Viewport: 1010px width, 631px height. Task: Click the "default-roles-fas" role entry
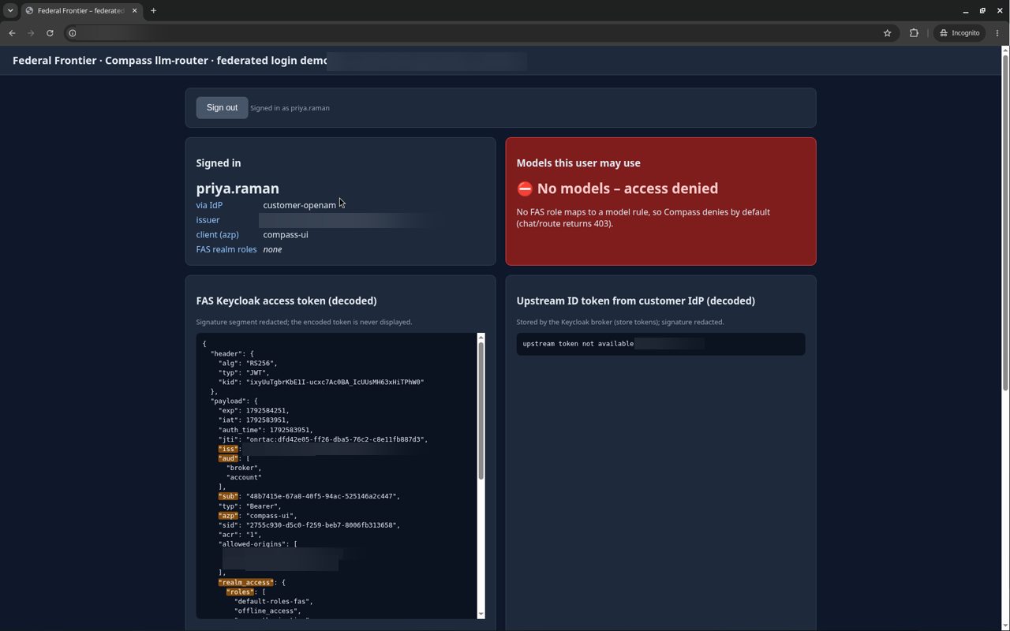tap(274, 601)
